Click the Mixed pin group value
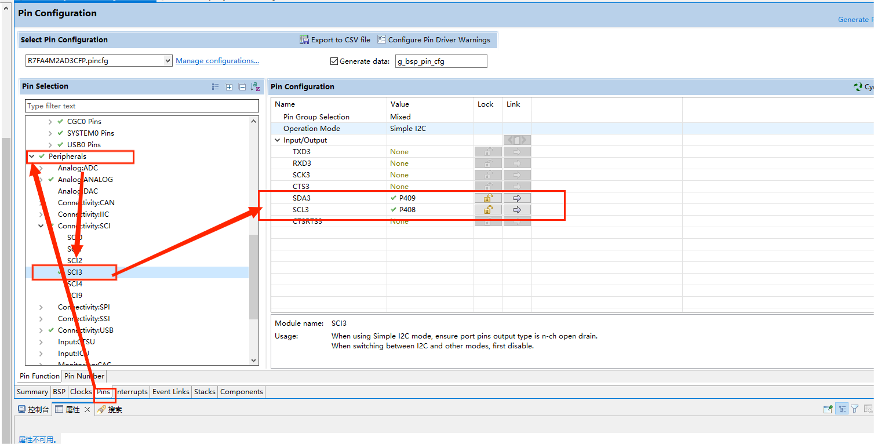The width and height of the screenshot is (874, 444). point(400,117)
